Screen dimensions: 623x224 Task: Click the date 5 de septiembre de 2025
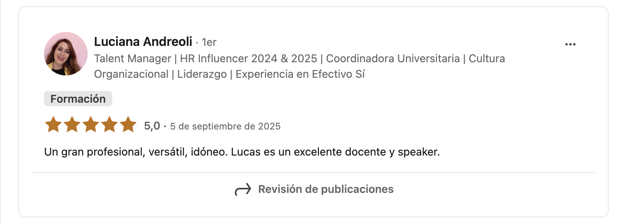(x=225, y=126)
